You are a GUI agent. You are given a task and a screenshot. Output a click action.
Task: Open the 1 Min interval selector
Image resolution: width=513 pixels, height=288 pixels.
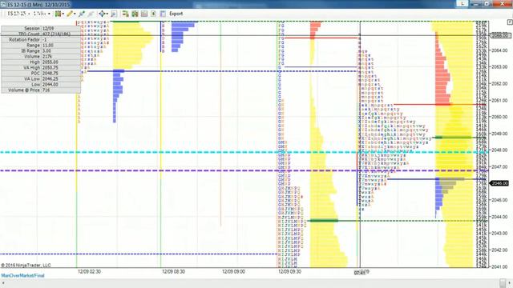(42, 14)
